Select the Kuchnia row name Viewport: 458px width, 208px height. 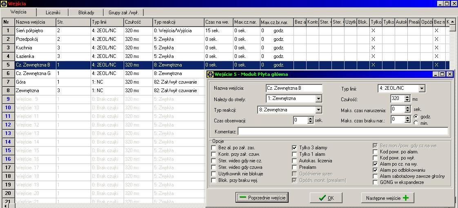[36, 48]
